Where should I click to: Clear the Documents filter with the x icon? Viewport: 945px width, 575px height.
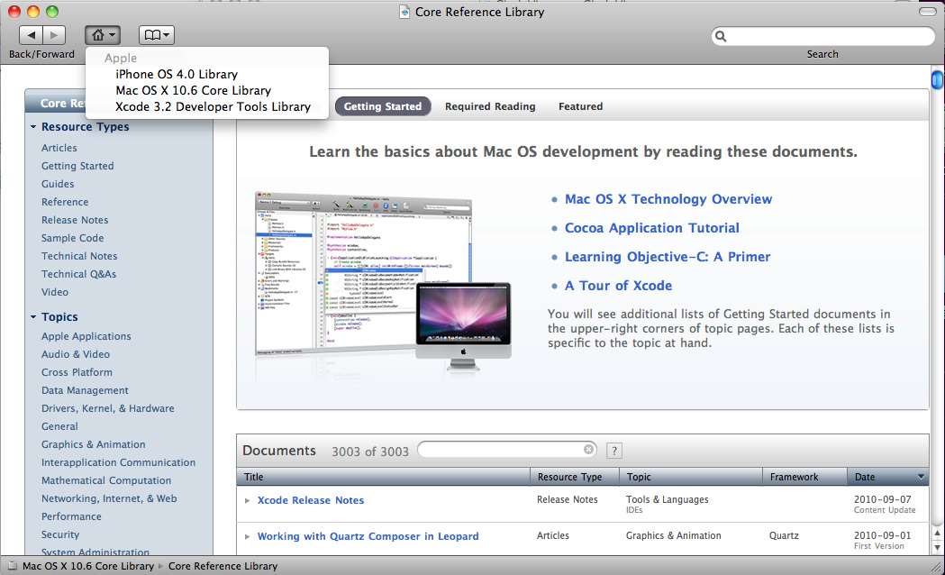coord(588,450)
